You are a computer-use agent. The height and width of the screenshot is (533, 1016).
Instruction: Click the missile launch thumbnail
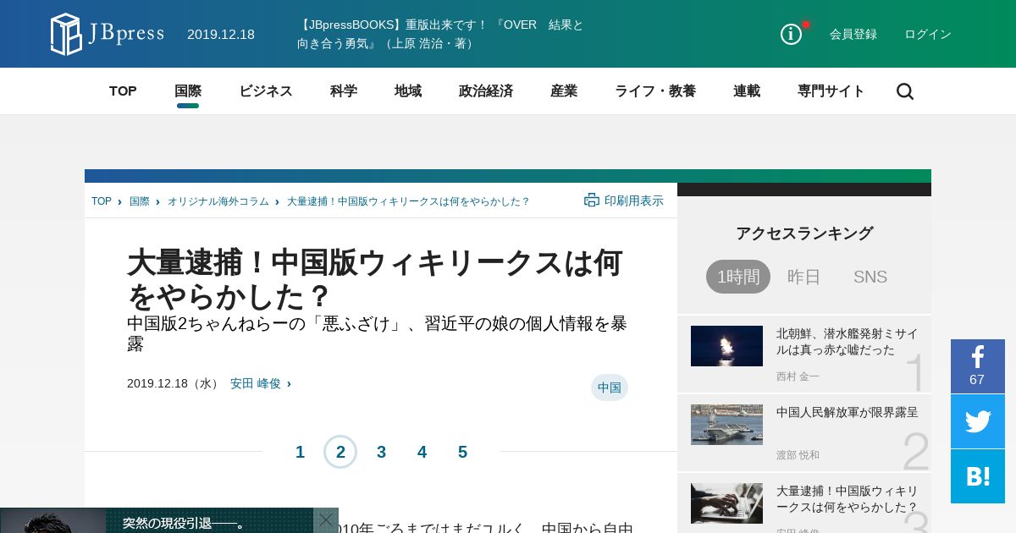[726, 346]
